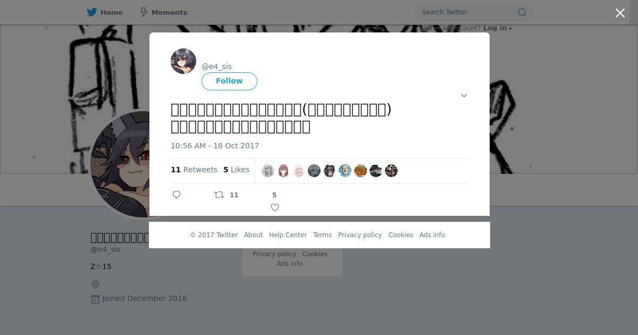
Task: Expand the Log in dropdown
Action: point(498,28)
